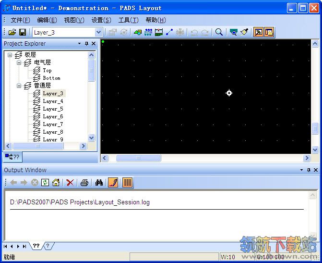Viewport: 322px width, 263px height.
Task: Find in output with binoculars icon
Action: tap(99, 182)
